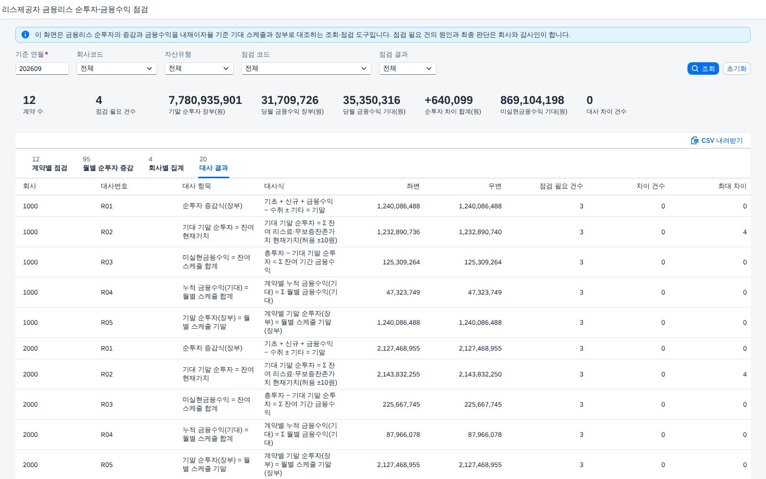This screenshot has height=479, width=766.
Task: Open the 점검 코드 dropdown
Action: tap(306, 68)
